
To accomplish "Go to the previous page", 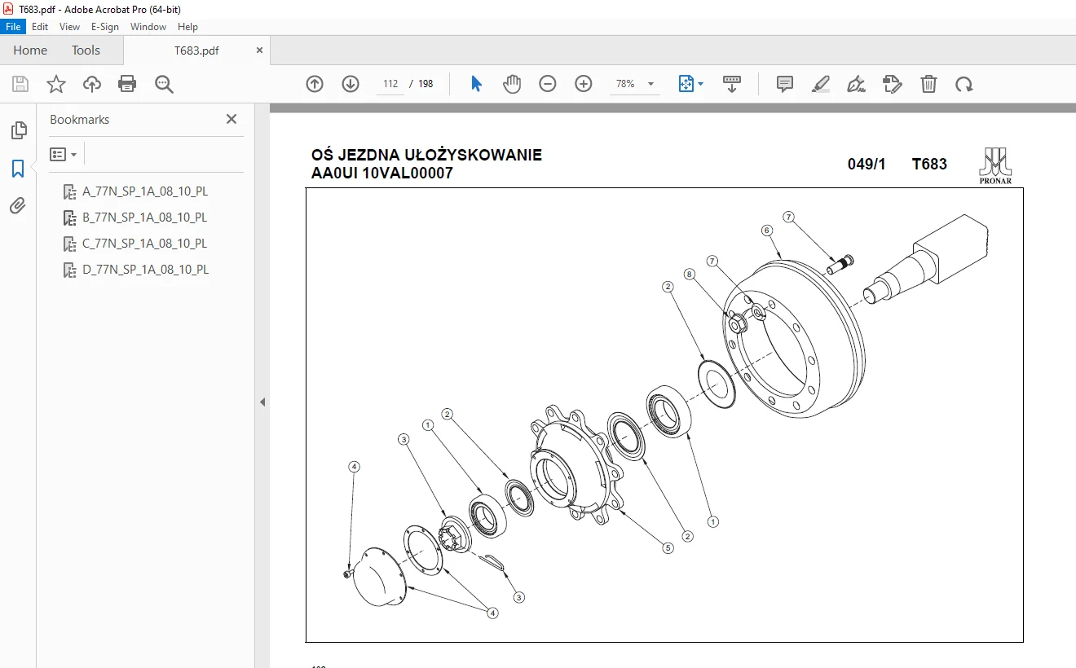I will (315, 84).
